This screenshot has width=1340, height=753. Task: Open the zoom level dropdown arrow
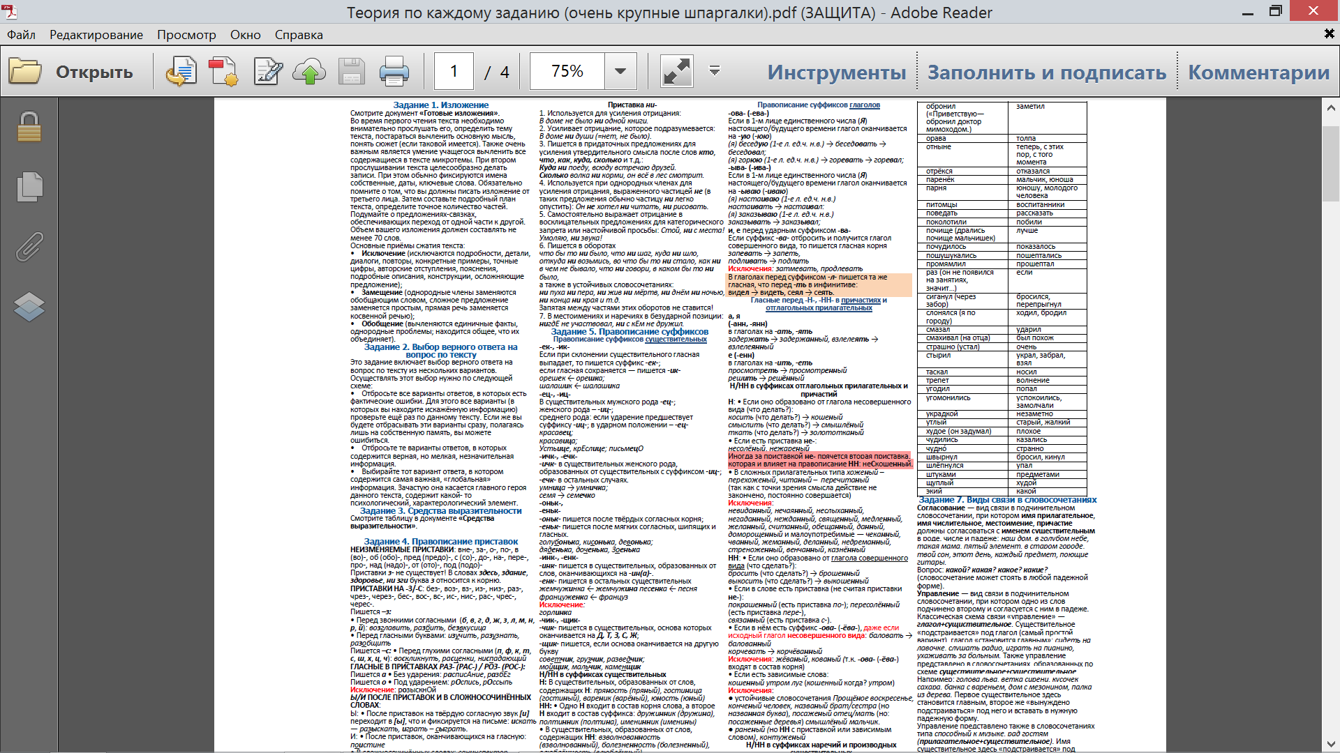(x=620, y=71)
